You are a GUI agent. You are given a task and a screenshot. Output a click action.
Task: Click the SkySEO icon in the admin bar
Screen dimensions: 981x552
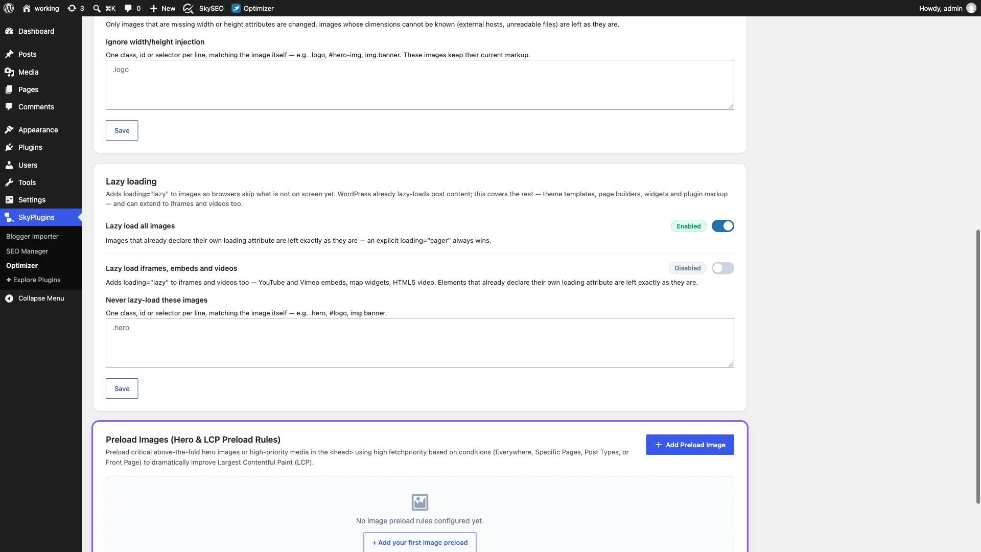pyautogui.click(x=189, y=8)
